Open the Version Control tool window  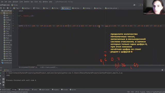pyautogui.click(x=5, y=90)
